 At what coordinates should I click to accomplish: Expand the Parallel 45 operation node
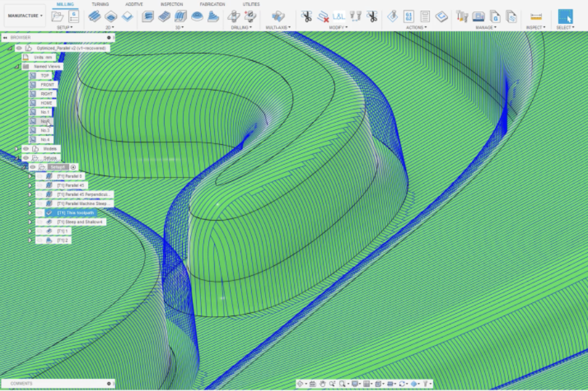coord(30,185)
